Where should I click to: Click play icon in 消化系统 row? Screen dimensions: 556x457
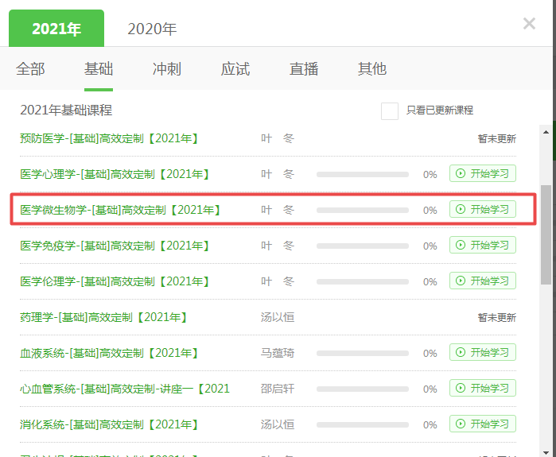[461, 424]
